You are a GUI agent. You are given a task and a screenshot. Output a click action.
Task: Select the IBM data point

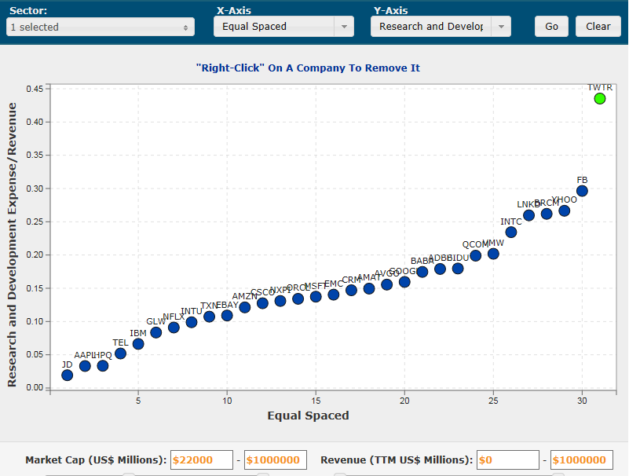(138, 344)
